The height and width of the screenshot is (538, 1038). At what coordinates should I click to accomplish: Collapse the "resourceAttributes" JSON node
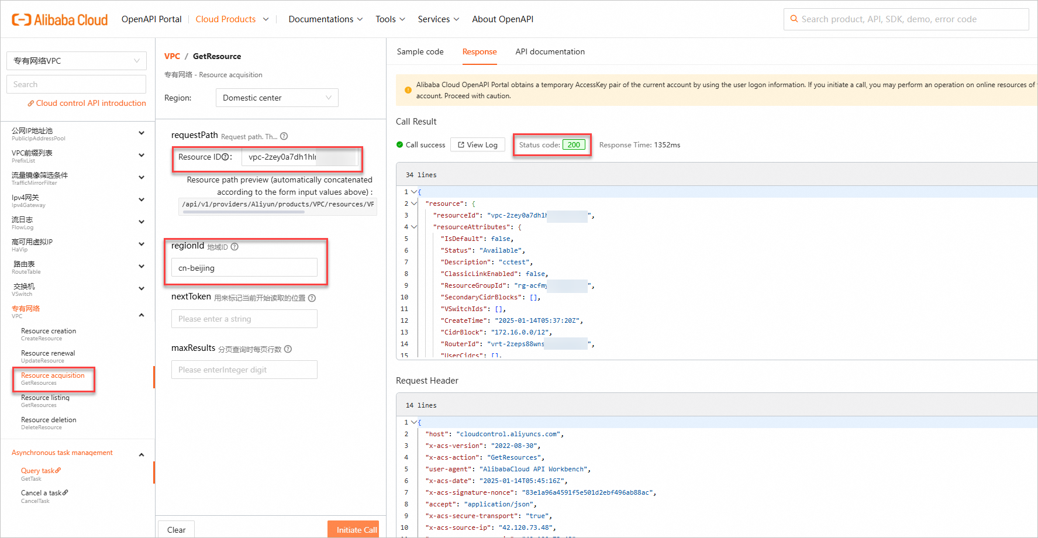pos(414,227)
